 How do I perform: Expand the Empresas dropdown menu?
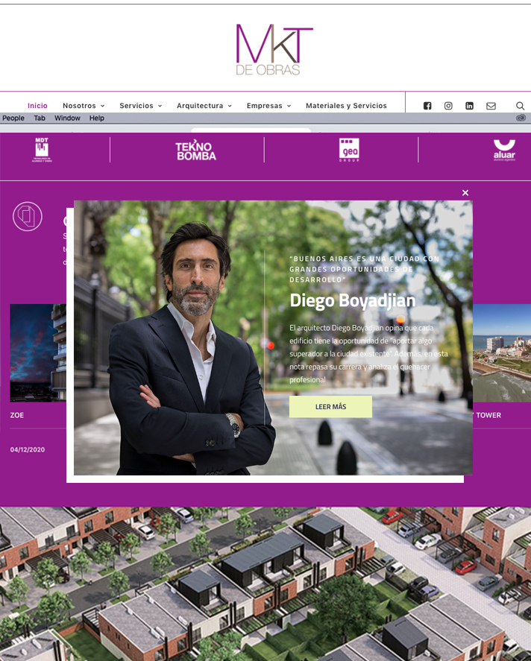268,106
